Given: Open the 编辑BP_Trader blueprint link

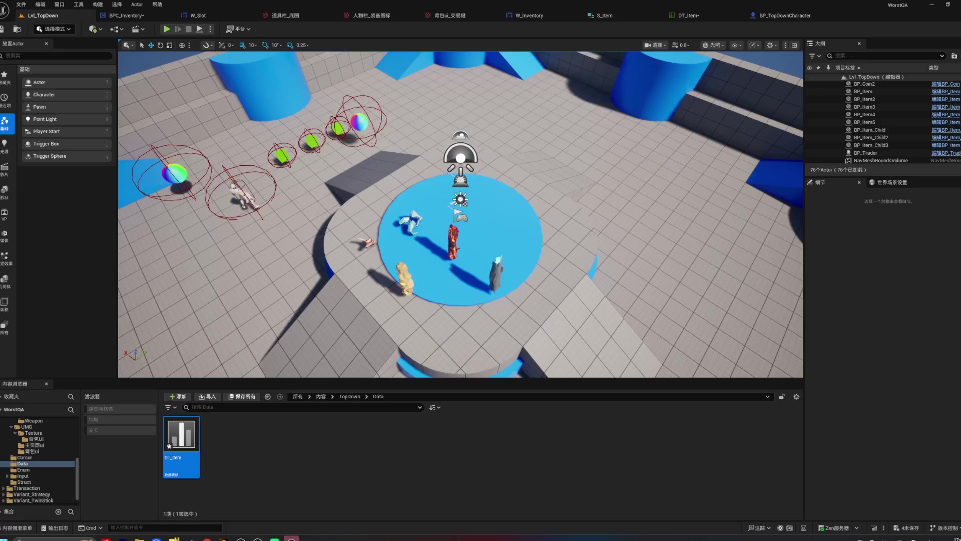Looking at the screenshot, I should click(945, 153).
